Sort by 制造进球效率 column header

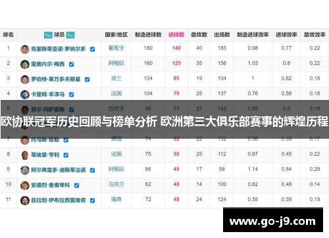(253, 35)
